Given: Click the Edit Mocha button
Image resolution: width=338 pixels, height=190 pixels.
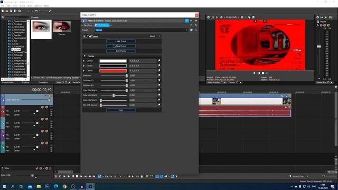Looking at the screenshot, I should point(121,51).
